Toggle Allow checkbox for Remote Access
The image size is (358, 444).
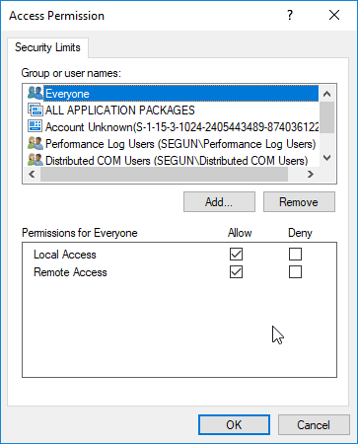[236, 272]
